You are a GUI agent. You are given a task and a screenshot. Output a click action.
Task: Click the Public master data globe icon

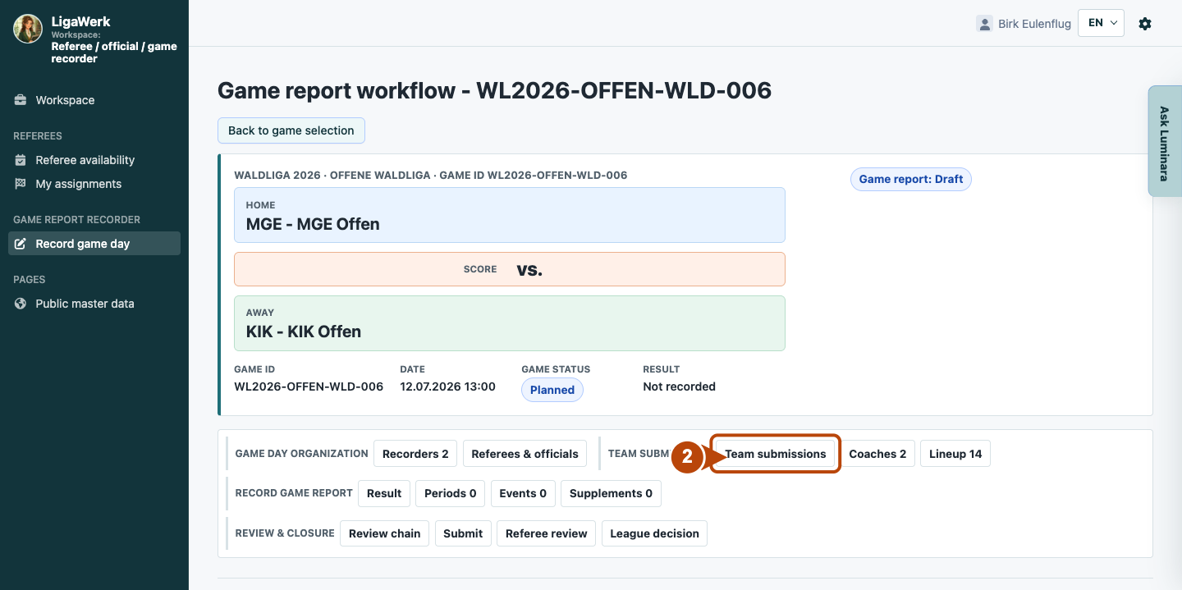pos(21,304)
